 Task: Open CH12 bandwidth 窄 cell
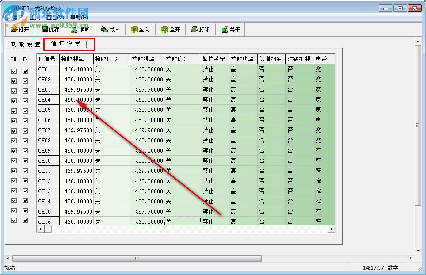pyautogui.click(x=325, y=181)
